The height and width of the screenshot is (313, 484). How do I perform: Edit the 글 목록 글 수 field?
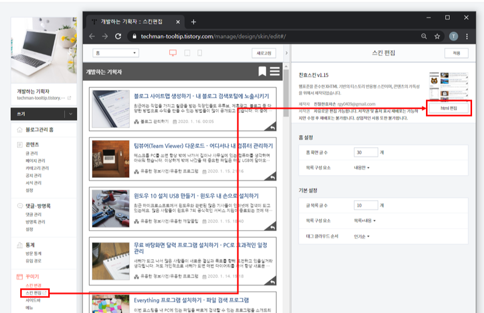(x=366, y=205)
